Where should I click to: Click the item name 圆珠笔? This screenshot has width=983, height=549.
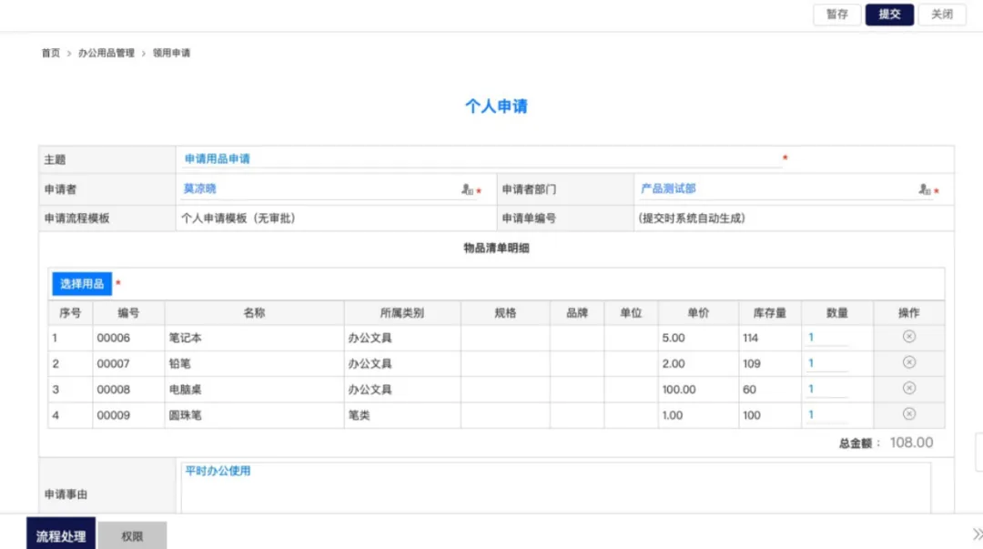point(185,415)
